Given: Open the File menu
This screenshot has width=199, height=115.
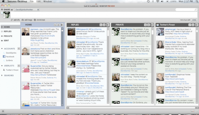Looking at the screenshot, I should point(32,1).
